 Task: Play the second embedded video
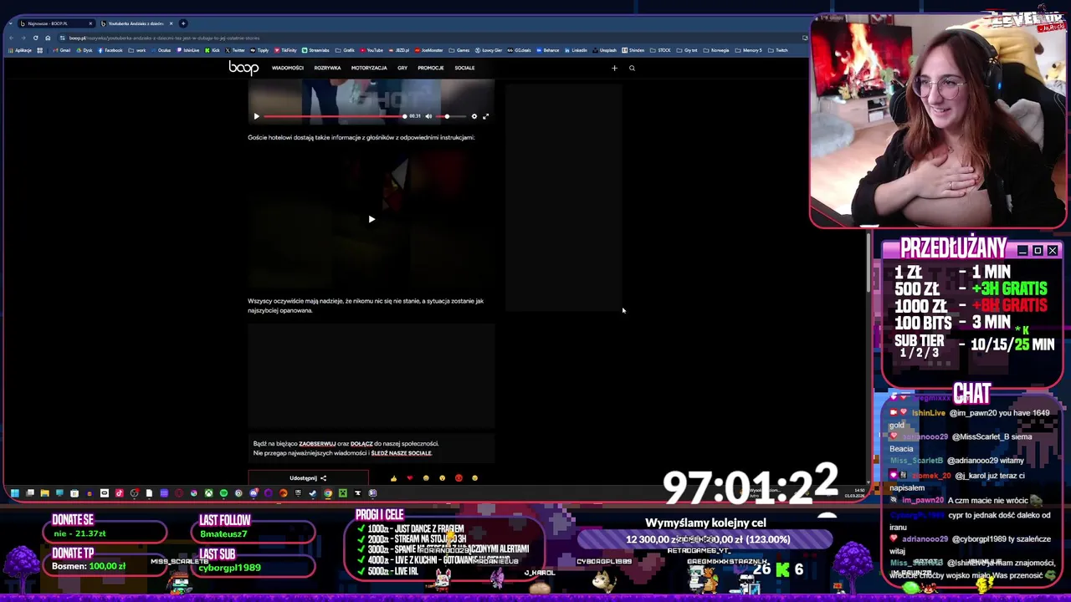tap(372, 219)
